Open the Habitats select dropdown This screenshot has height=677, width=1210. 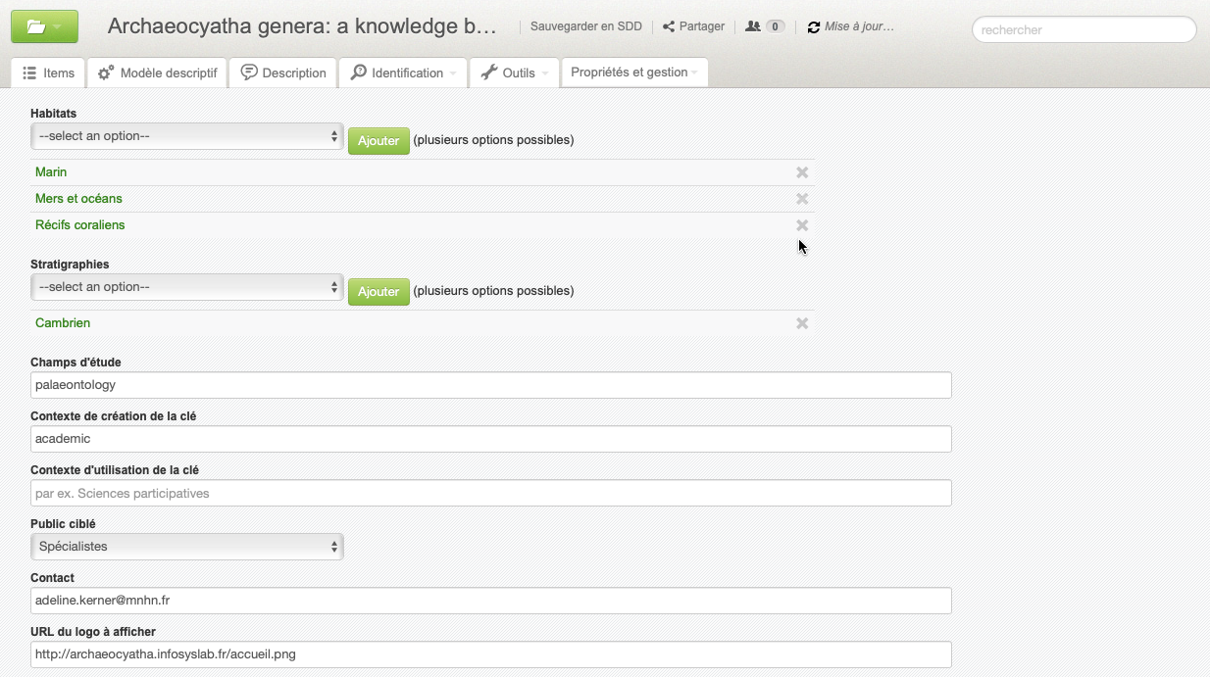tap(186, 136)
